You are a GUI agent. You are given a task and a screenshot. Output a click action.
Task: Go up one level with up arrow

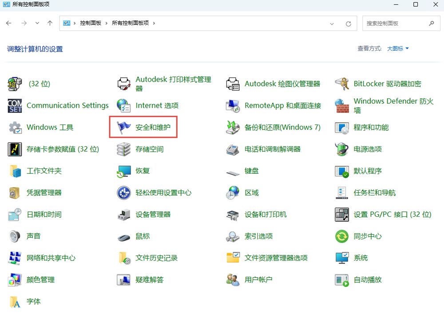click(50, 23)
